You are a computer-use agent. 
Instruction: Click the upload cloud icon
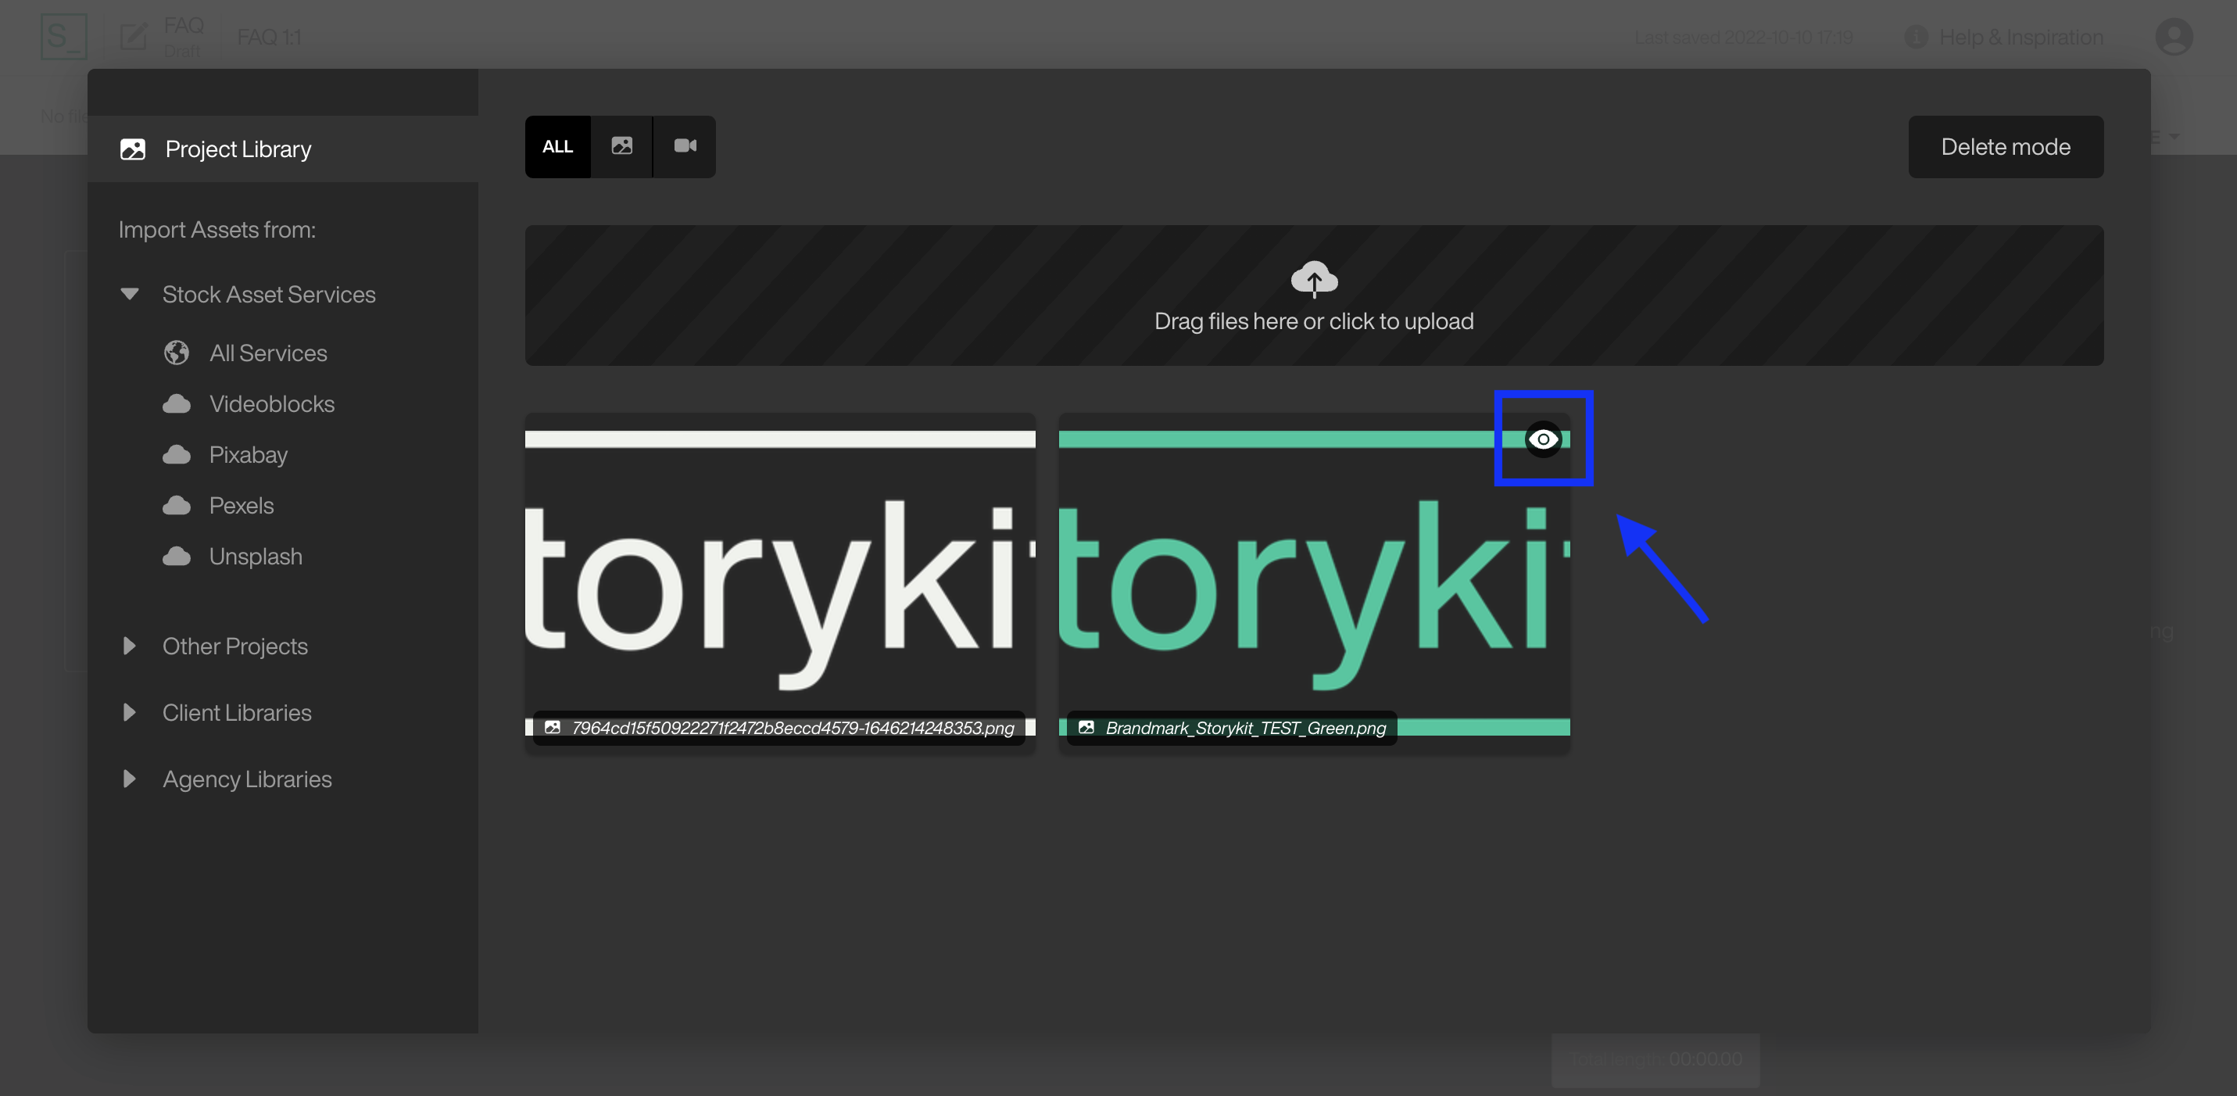1314,280
